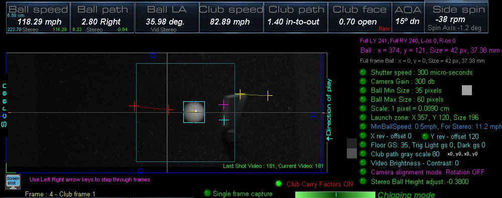
Task: Select the Club path readout panel
Action: 295,18
